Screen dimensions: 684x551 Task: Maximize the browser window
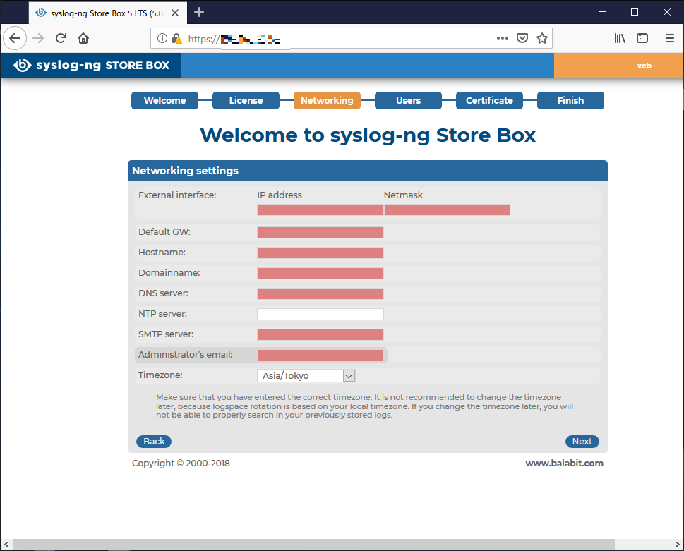pyautogui.click(x=635, y=12)
